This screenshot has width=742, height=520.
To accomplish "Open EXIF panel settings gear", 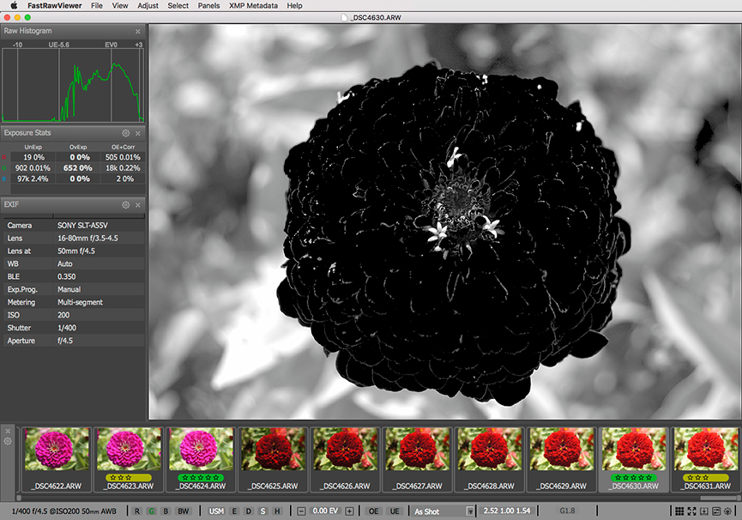I will 126,205.
